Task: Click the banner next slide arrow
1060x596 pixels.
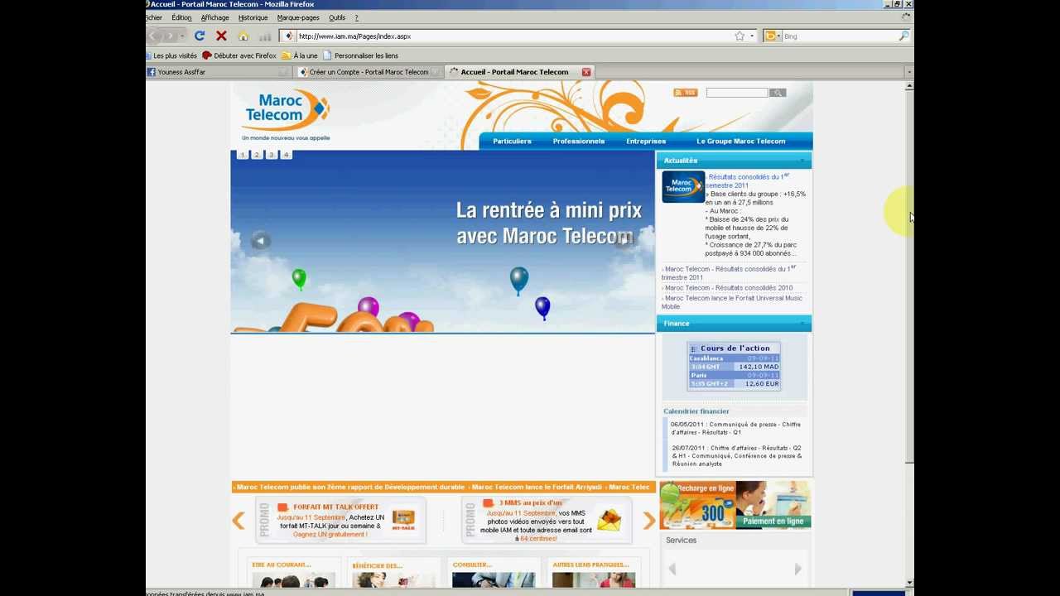Action: [x=624, y=241]
